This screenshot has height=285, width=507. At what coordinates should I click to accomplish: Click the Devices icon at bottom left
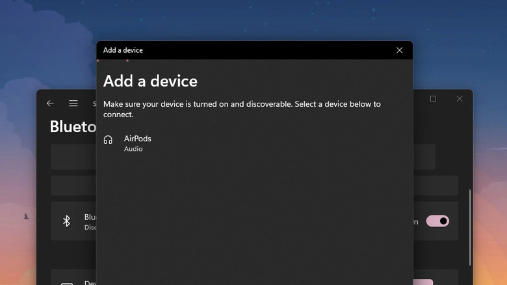tap(66, 283)
